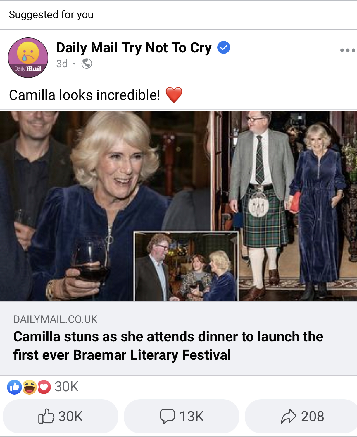Share the post using the 208 button
The width and height of the screenshot is (357, 437).
click(x=302, y=416)
